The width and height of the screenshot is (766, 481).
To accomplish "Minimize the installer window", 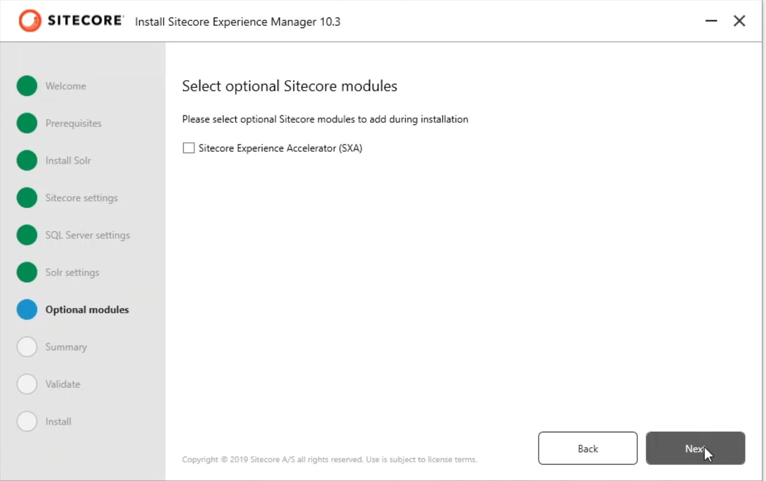I will click(711, 21).
